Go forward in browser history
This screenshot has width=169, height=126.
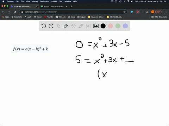[x=9, y=12]
